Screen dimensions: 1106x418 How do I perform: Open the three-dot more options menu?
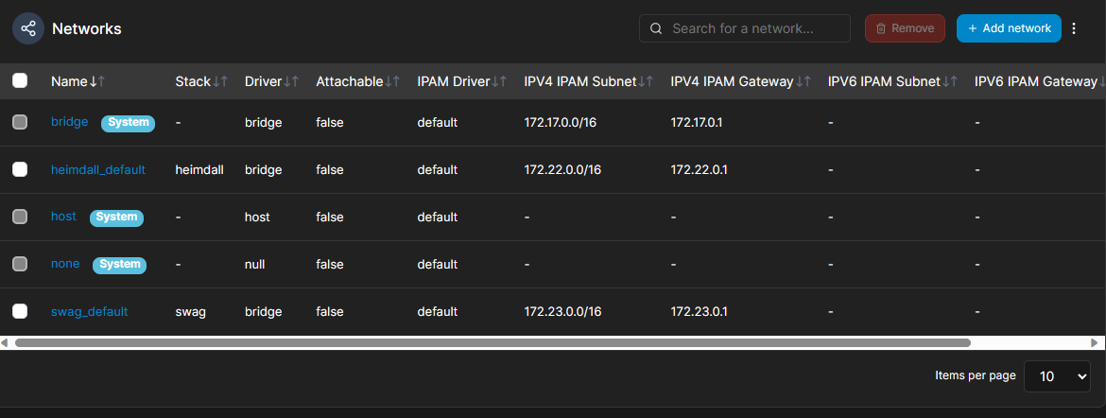(1074, 28)
